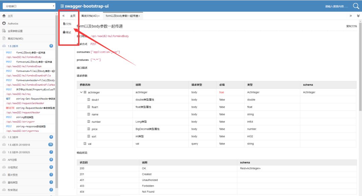
Task: Click the Rest«ActInteger» schema text
Action: 250,168
